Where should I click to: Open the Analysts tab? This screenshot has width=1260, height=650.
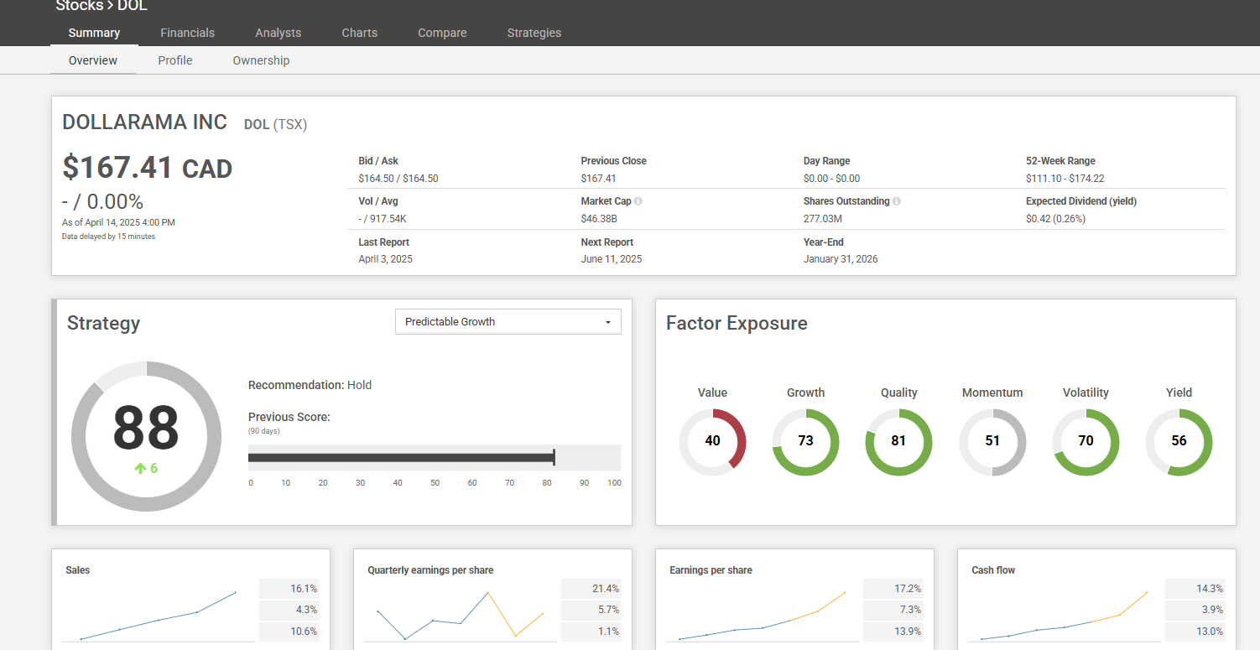(279, 33)
